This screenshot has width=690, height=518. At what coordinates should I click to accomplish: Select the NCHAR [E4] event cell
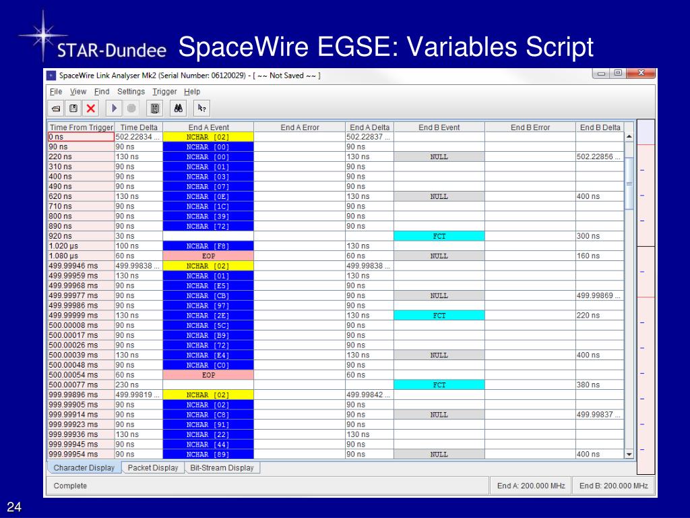pyautogui.click(x=208, y=355)
